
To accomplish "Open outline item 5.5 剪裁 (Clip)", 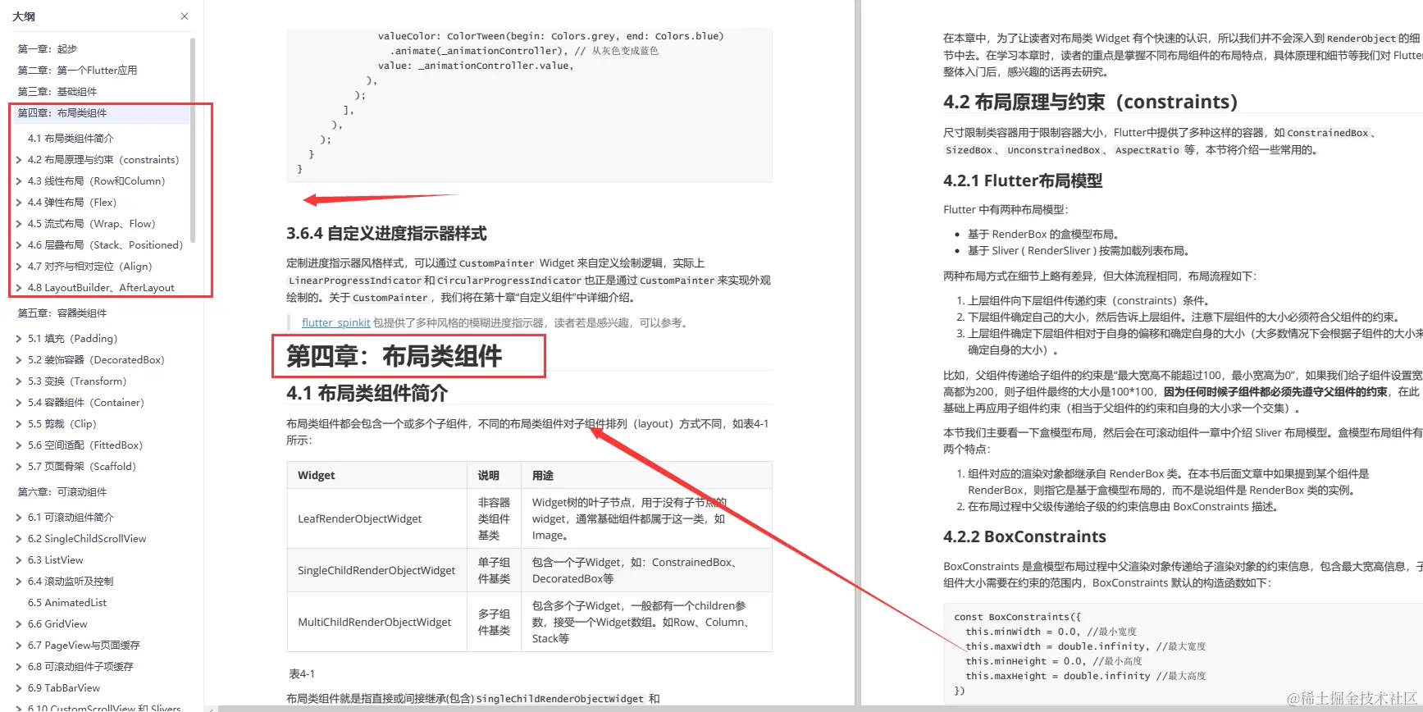I will [62, 423].
